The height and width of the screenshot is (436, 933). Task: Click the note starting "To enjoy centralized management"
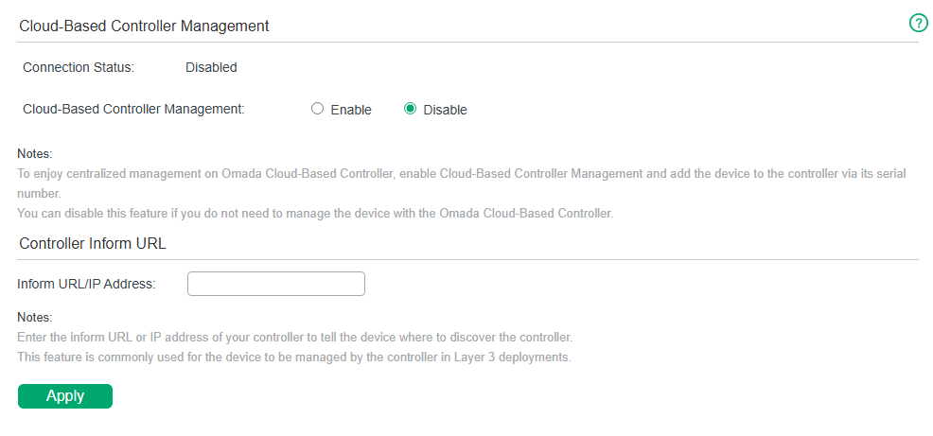462,183
